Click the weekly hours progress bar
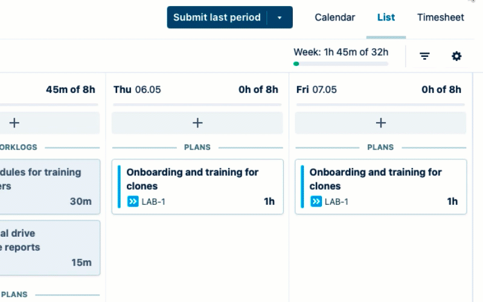The width and height of the screenshot is (483, 302). [x=341, y=63]
